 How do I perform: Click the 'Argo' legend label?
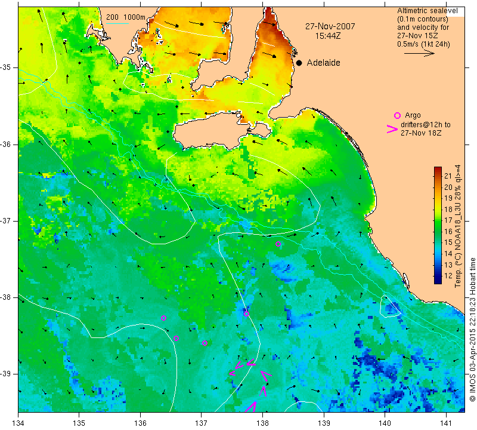point(413,115)
